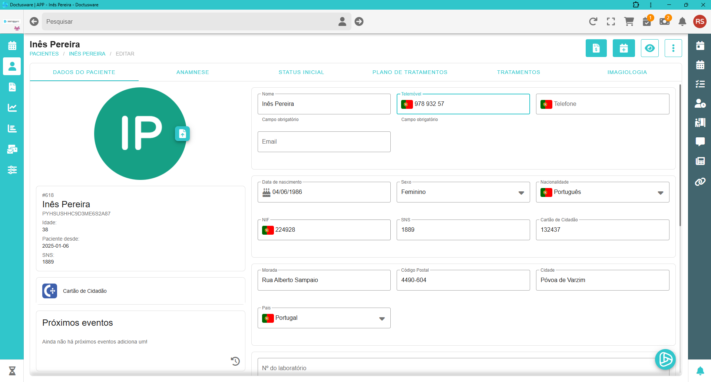Click the Email input field

coord(324,142)
